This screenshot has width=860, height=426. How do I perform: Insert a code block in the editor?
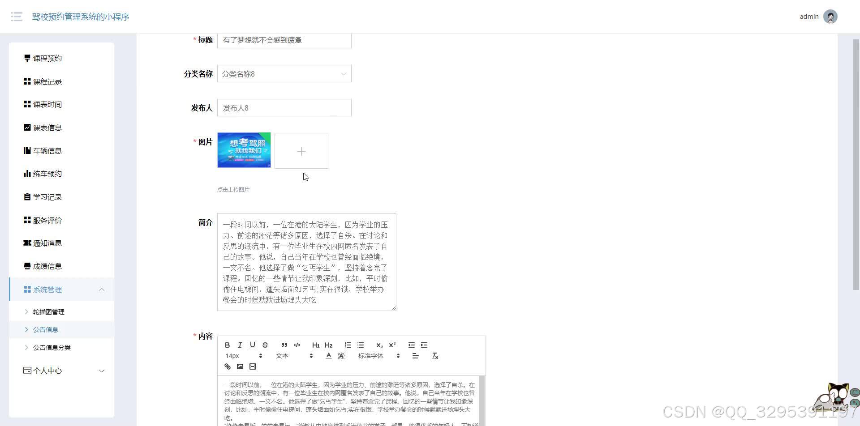coord(297,345)
